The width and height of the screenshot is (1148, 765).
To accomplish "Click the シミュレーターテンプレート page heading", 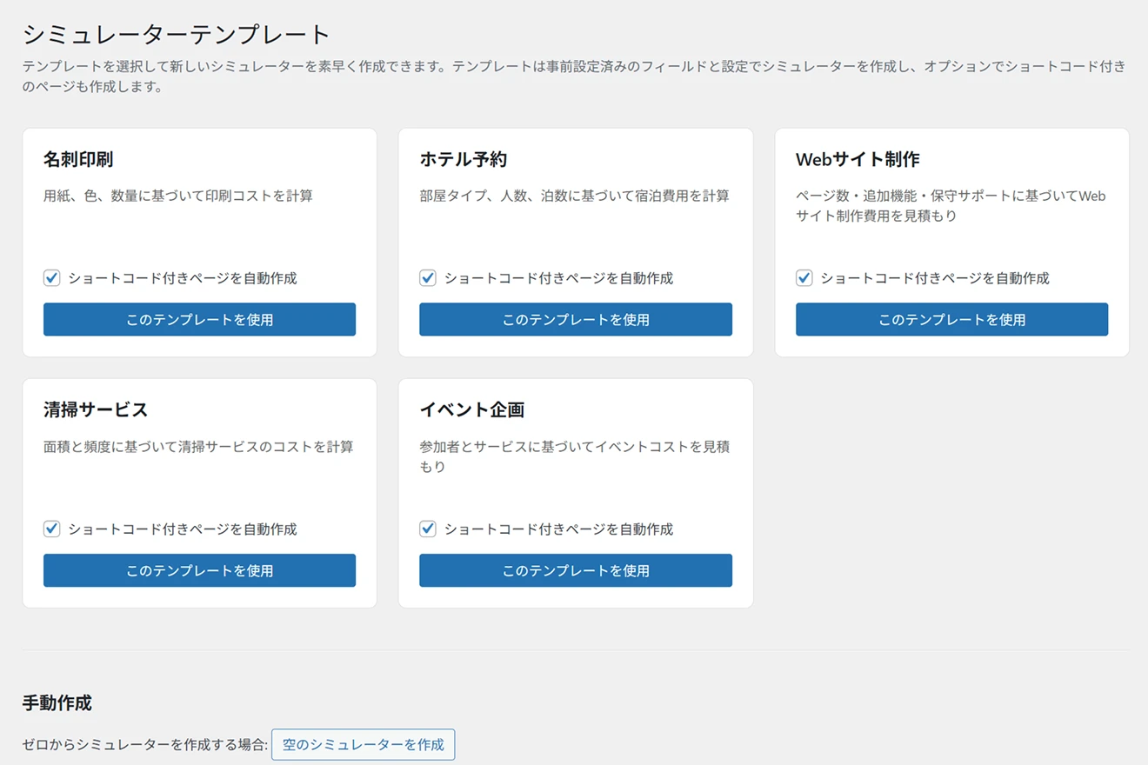I will click(177, 35).
